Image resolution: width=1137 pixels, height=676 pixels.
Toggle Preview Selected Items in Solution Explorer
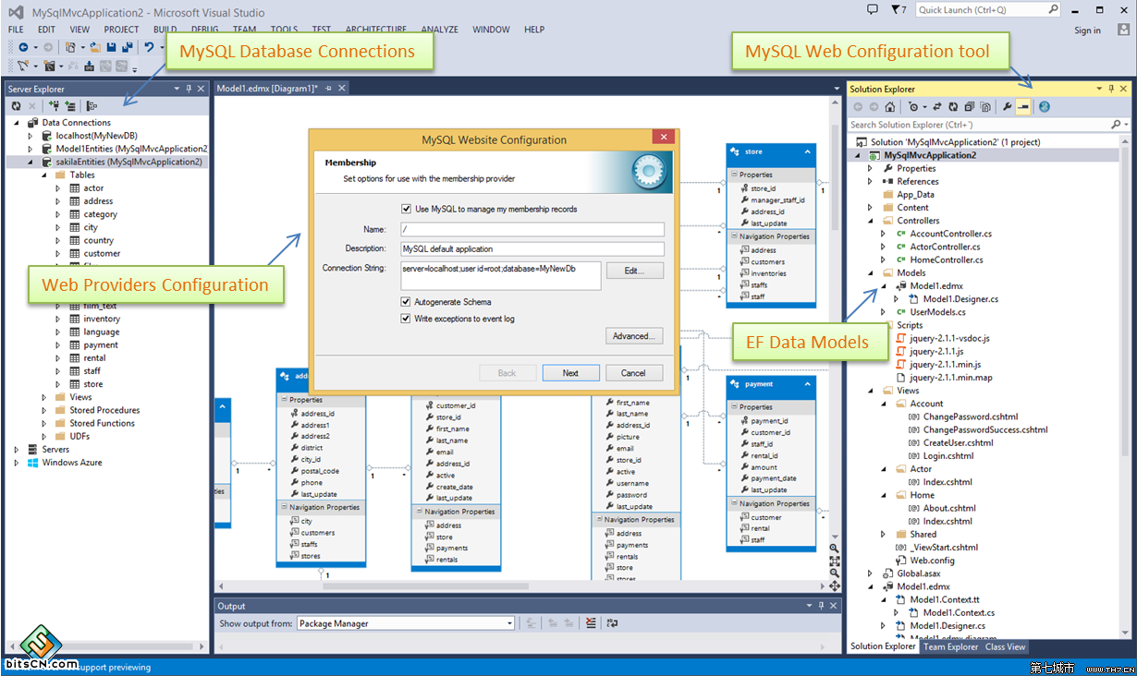tap(1022, 107)
